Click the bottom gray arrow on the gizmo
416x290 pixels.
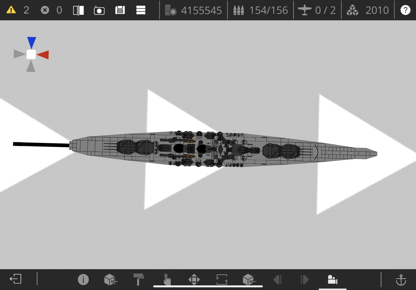pyautogui.click(x=31, y=66)
